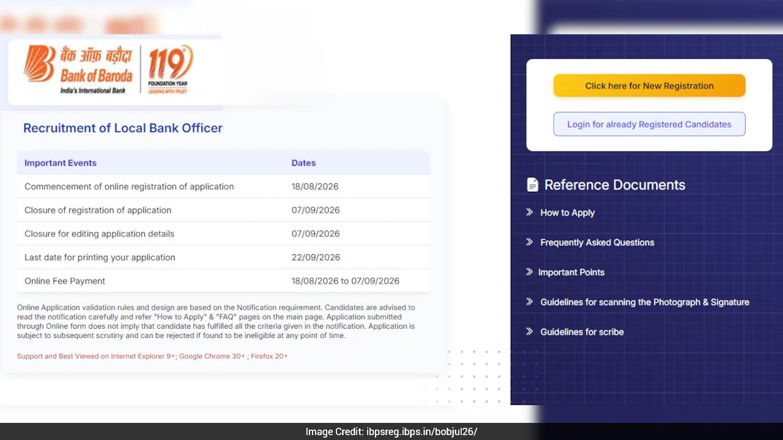This screenshot has width=783, height=440.
Task: Click the Online Application validation rules paragraph
Action: [216, 321]
